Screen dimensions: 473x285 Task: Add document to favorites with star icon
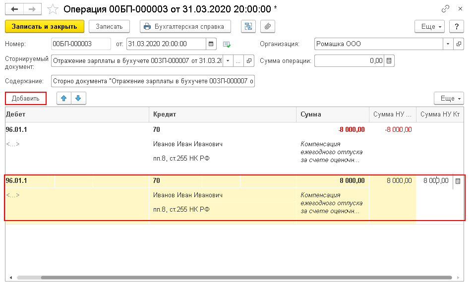pos(53,9)
